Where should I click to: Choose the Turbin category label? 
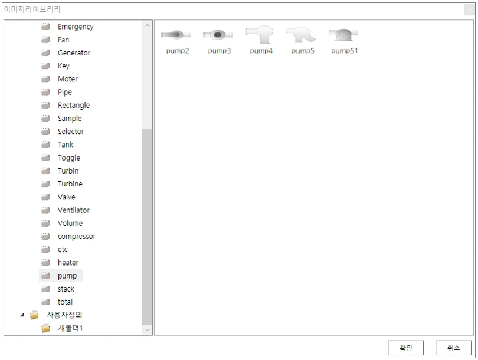pos(68,171)
